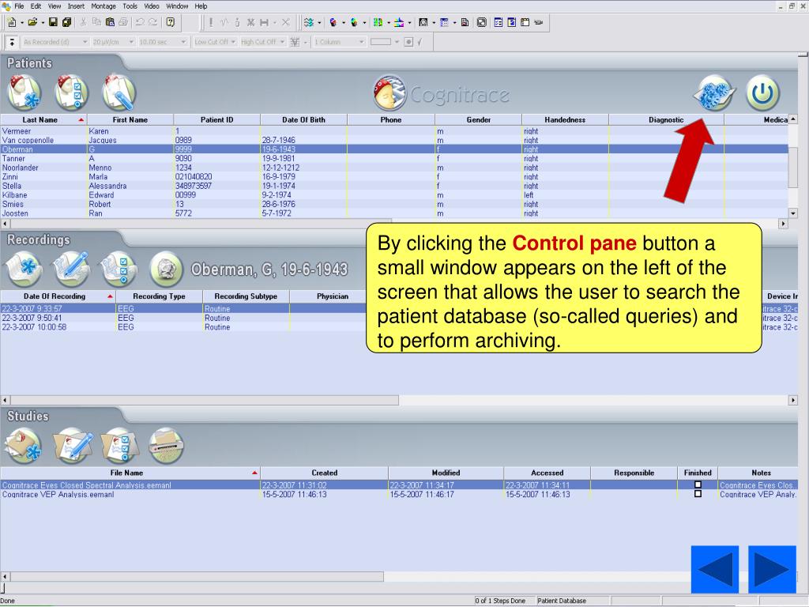Click the green grid toolbar icon
Screen dimensions: 809x607
tap(378, 22)
